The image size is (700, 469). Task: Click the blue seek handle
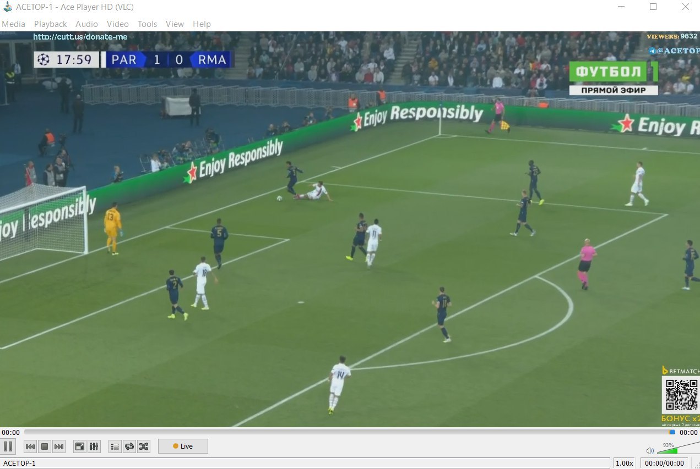point(672,432)
